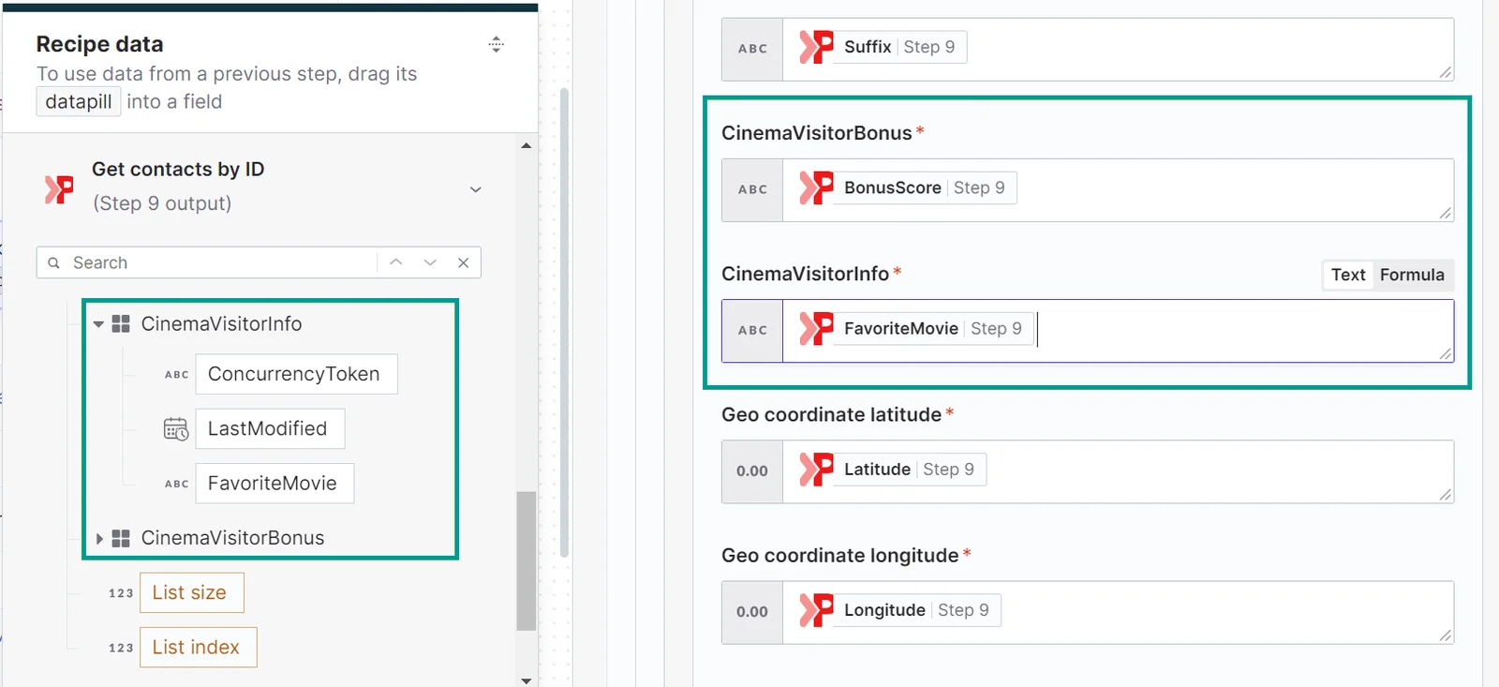Click the Longitude datapill app icon
Viewport: 1499px width, 687px height.
click(816, 610)
